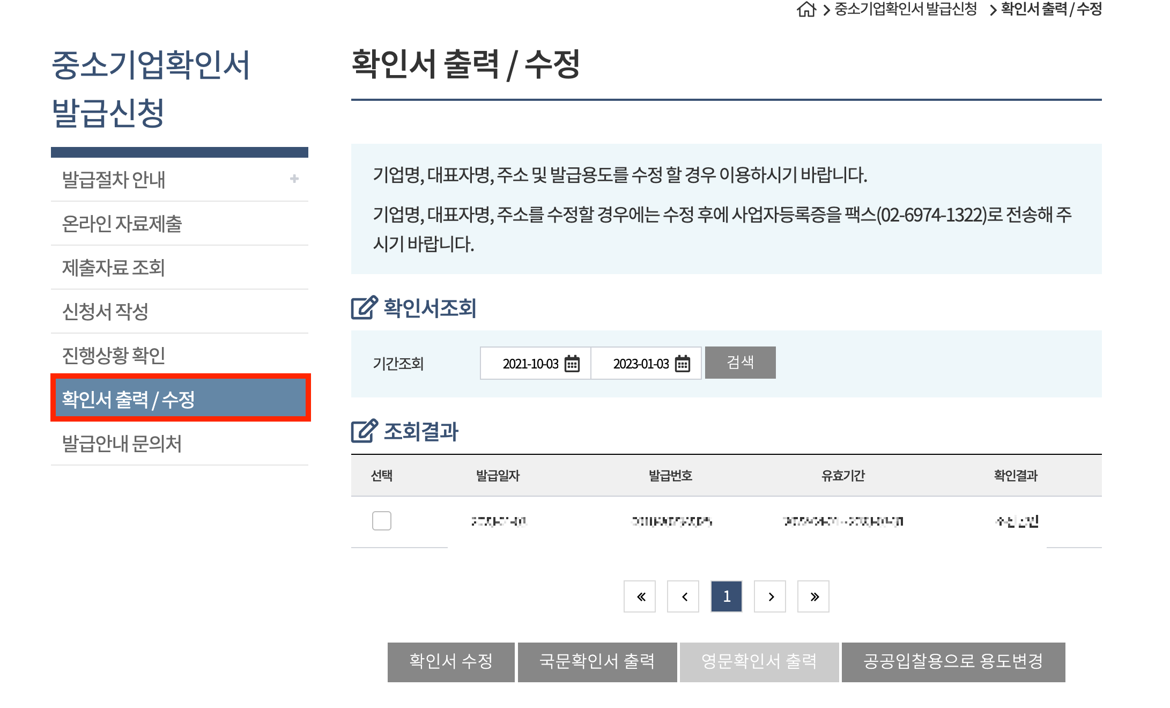The image size is (1170, 708).
Task: Click 공공입찰용으로 용도변경 button
Action: click(953, 662)
